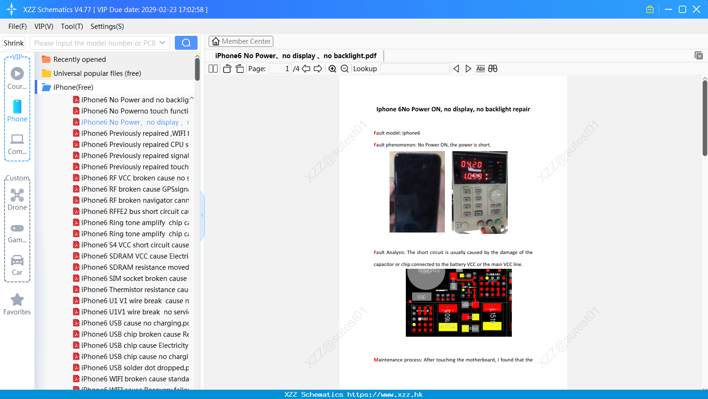Open the VIP(V) menu

[44, 27]
